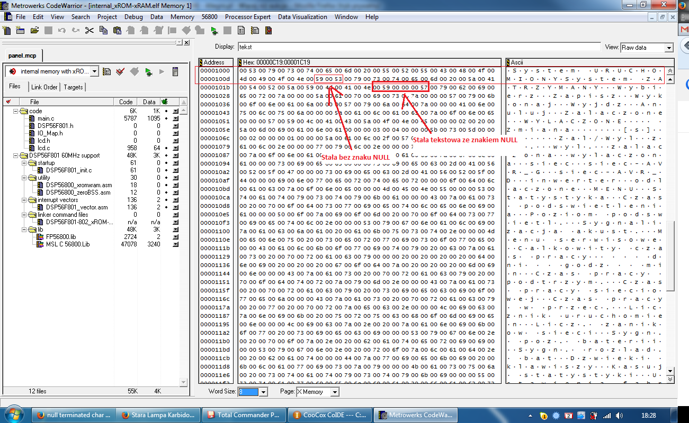The image size is (689, 423).
Task: Collapse the DSP56F801 60MHz support group
Action: coord(16,155)
